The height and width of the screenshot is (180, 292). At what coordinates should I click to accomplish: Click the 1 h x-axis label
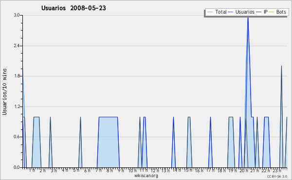[32, 170]
